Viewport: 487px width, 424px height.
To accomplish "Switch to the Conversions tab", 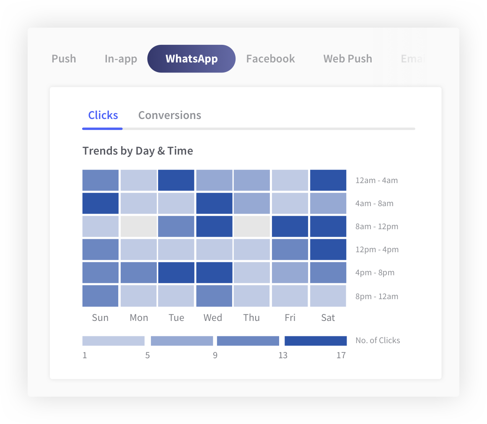I will pyautogui.click(x=170, y=115).
